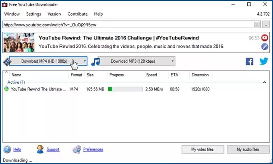Click the blue question mark Help icon

7,150
